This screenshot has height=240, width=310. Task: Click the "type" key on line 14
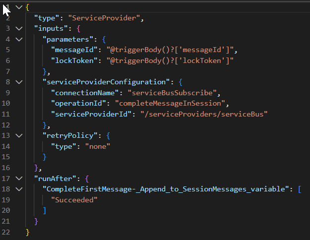click(x=63, y=146)
